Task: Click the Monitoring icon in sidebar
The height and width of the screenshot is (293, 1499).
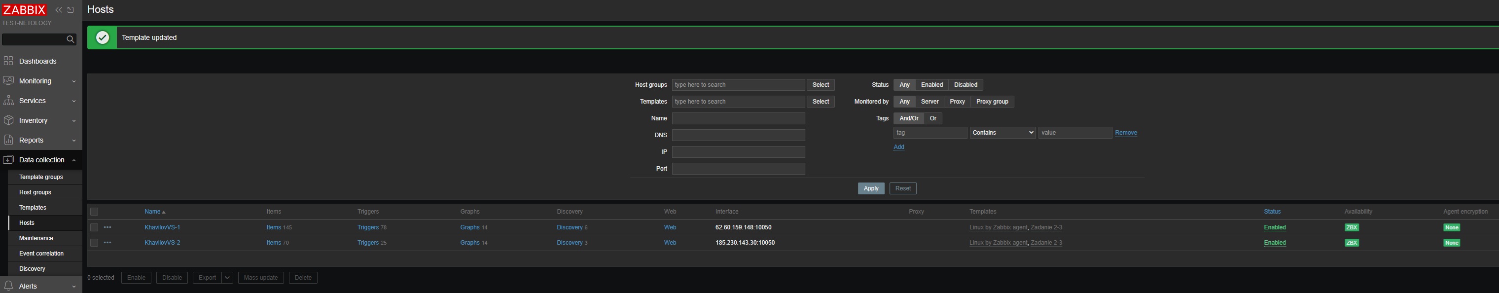Action: pyautogui.click(x=8, y=81)
